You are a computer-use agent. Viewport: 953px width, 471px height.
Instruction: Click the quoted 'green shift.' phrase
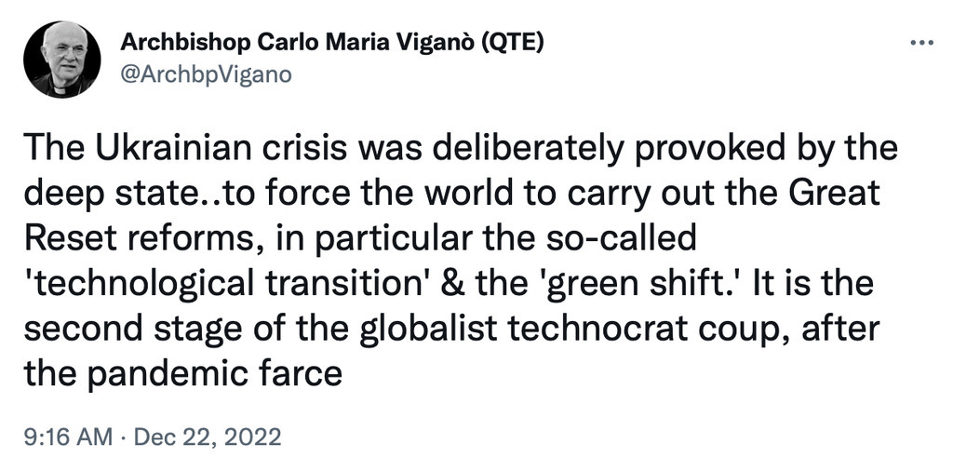646,284
